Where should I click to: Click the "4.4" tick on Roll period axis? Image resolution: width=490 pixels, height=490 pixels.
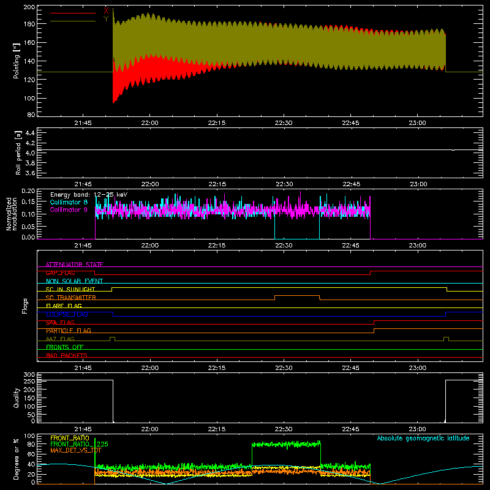coord(30,133)
